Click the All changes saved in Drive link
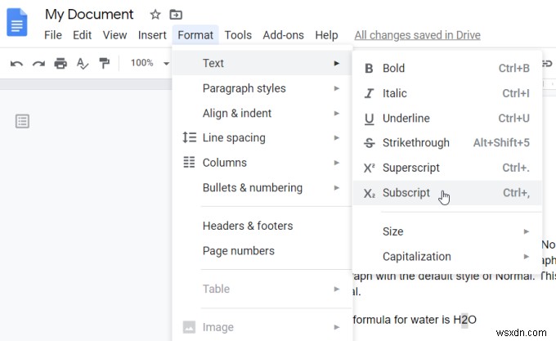This screenshot has height=341, width=556. [417, 35]
